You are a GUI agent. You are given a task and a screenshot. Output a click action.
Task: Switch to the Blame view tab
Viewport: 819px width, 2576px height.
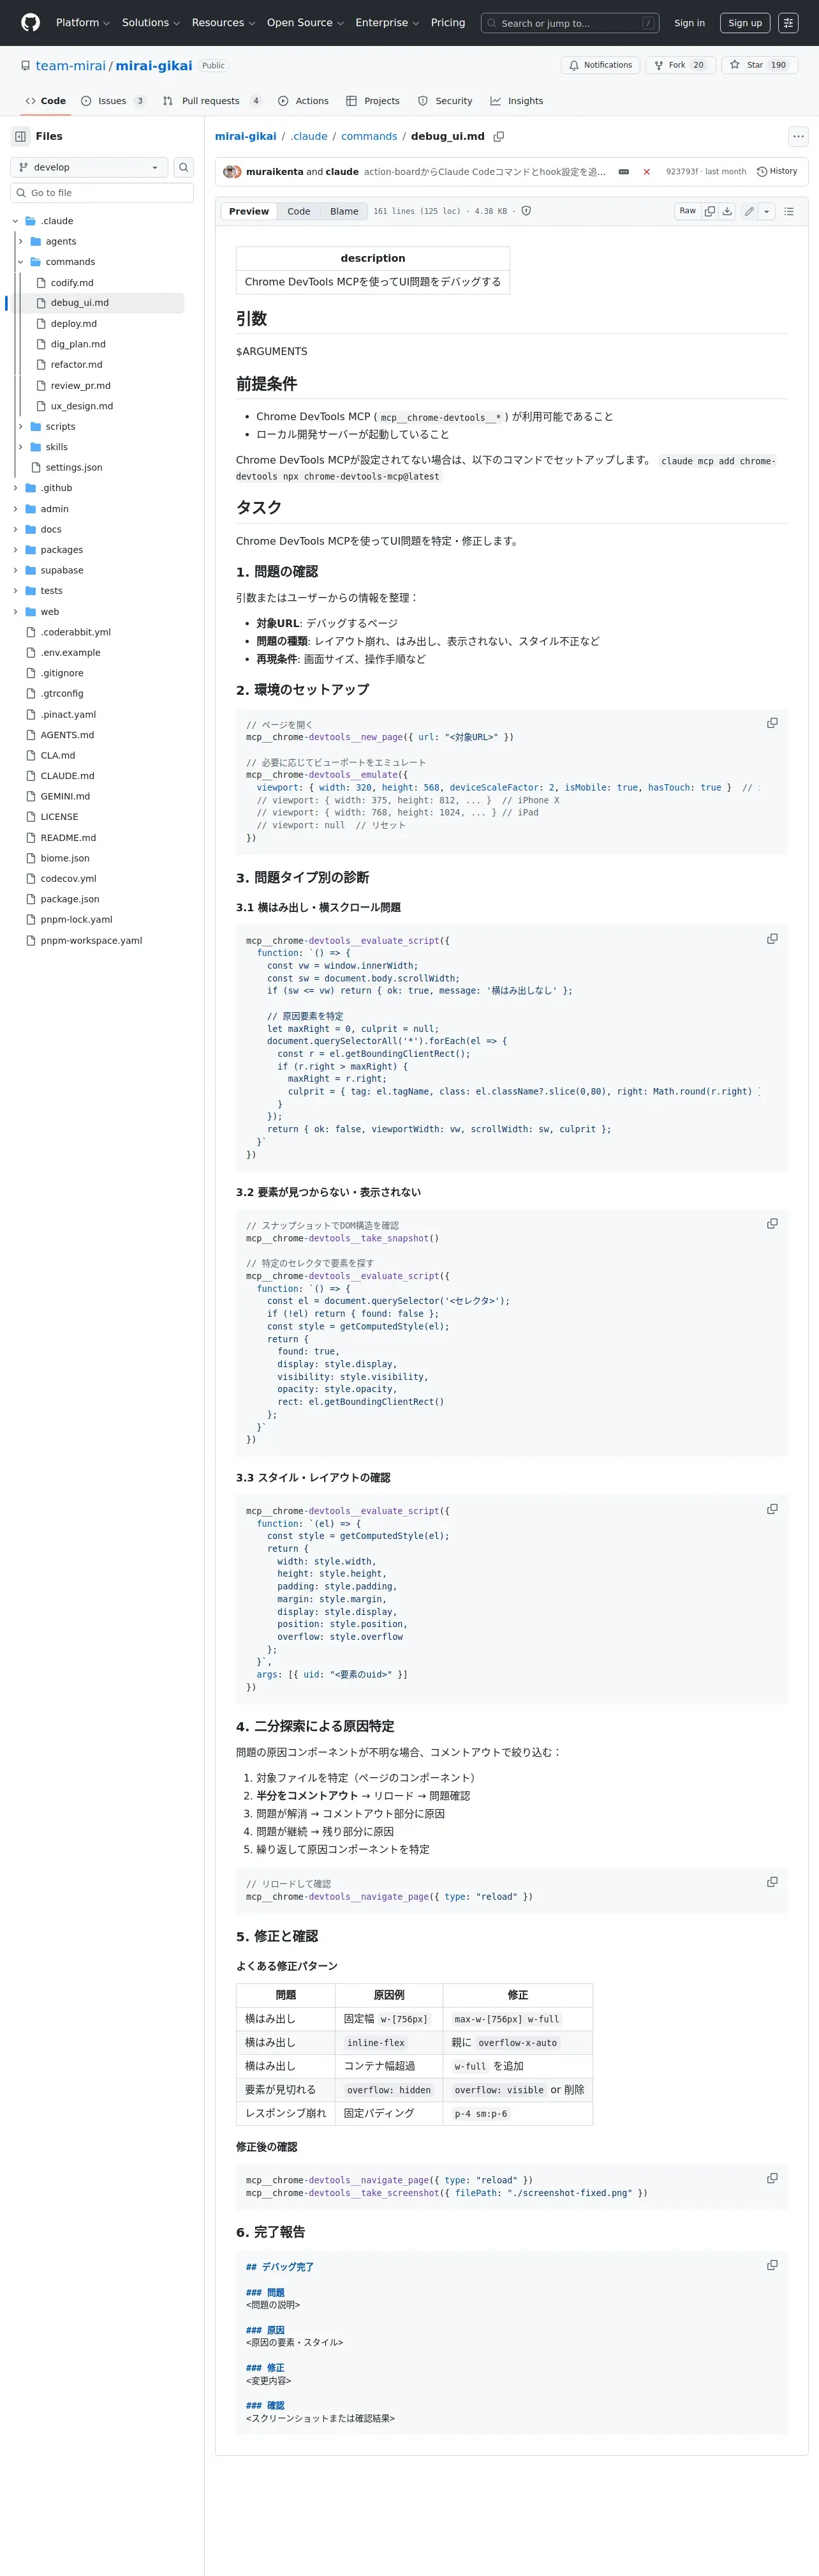[x=344, y=211]
